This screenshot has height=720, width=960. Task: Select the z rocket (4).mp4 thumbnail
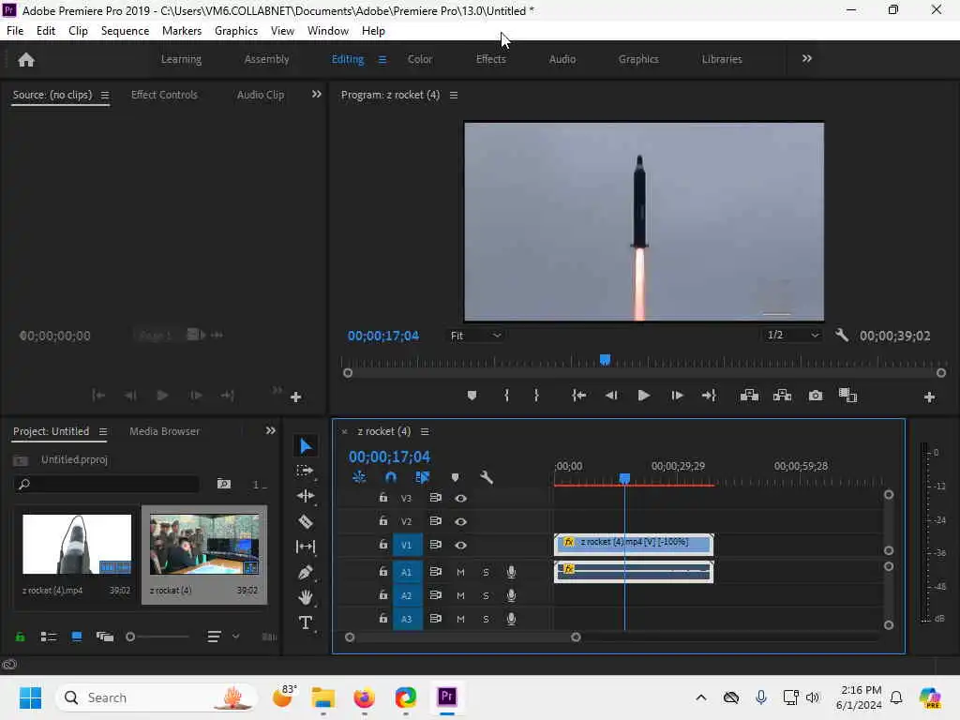click(x=77, y=544)
